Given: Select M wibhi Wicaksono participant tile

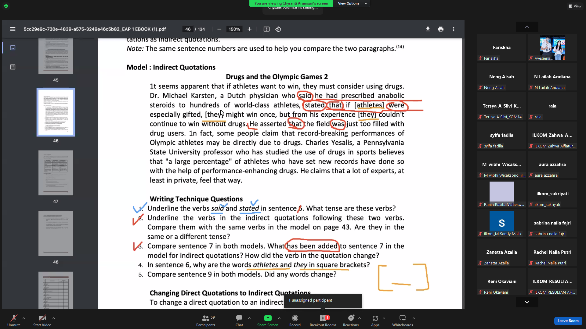Looking at the screenshot, I should click(501, 164).
